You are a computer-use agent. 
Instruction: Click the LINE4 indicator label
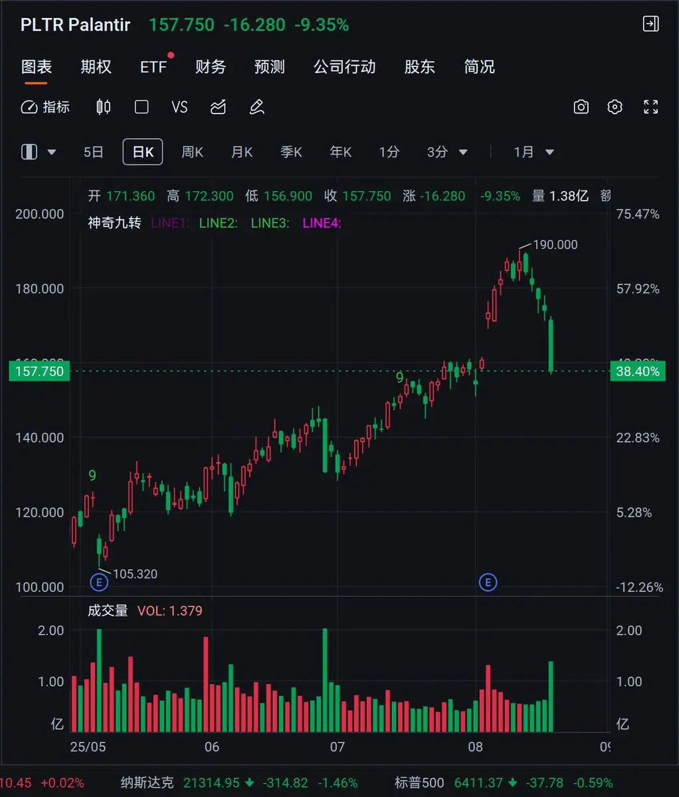point(322,223)
